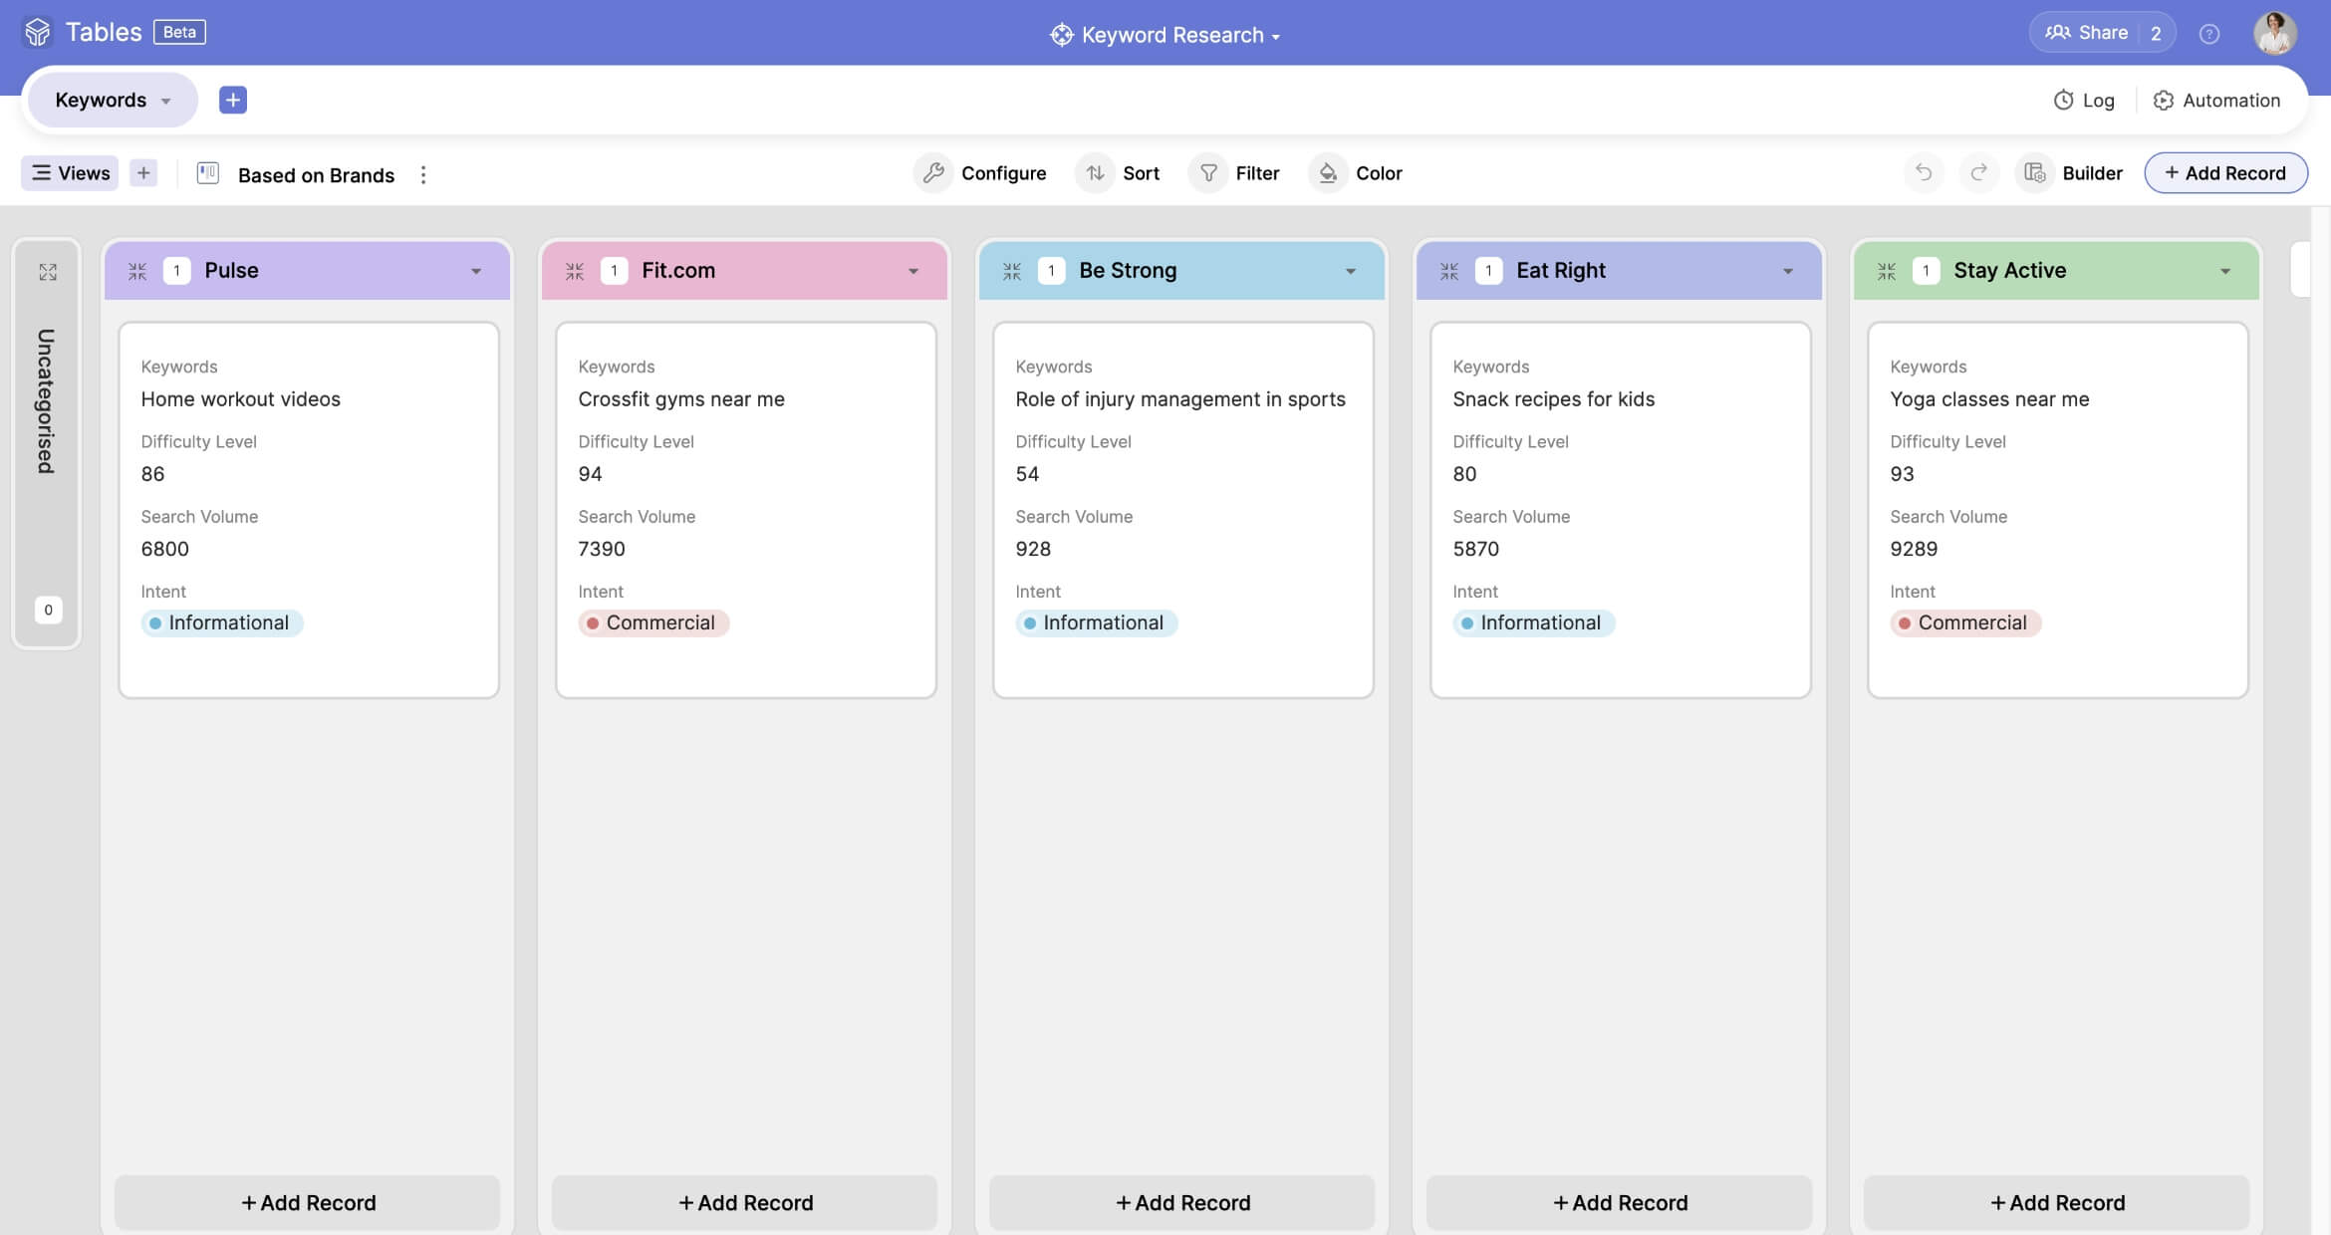
Task: Open the three-dot menu for Based on Brands
Action: point(423,175)
